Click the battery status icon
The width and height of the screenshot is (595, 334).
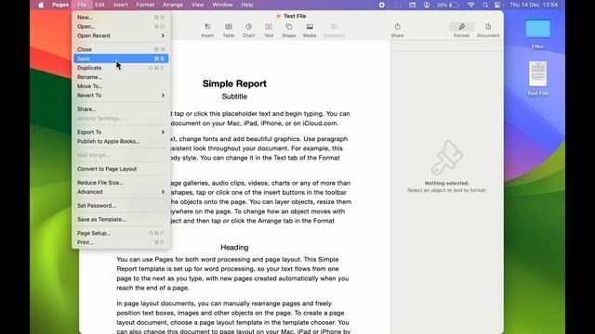[x=454, y=5]
